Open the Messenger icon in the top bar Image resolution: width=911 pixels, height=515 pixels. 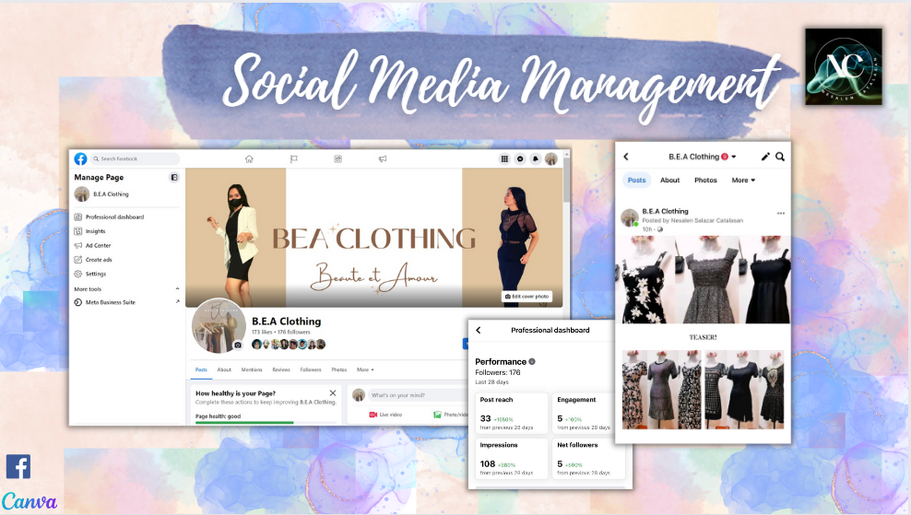520,158
